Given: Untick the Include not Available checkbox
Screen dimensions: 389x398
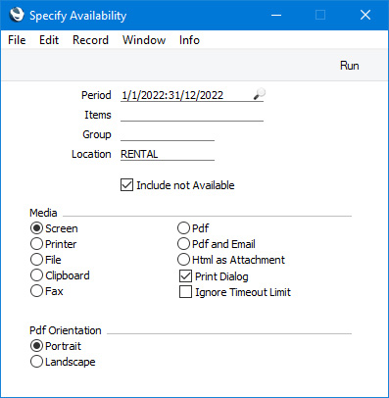Looking at the screenshot, I should pyautogui.click(x=126, y=185).
